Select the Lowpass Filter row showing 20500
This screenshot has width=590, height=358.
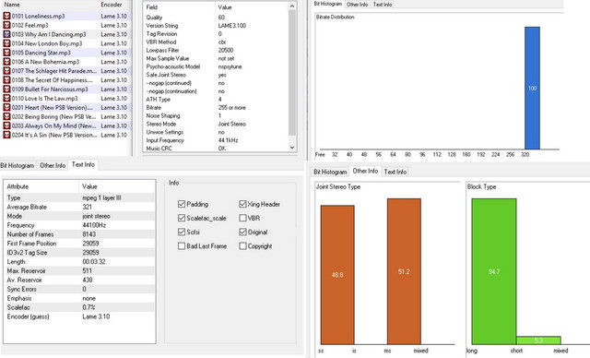(x=216, y=50)
